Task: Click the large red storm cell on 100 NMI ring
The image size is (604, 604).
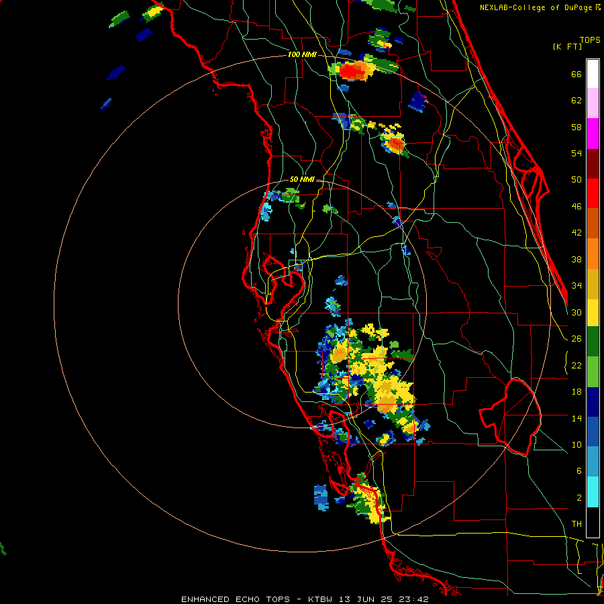Action: [354, 71]
